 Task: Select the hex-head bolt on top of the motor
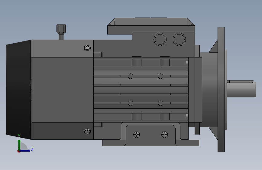[x=61, y=32]
